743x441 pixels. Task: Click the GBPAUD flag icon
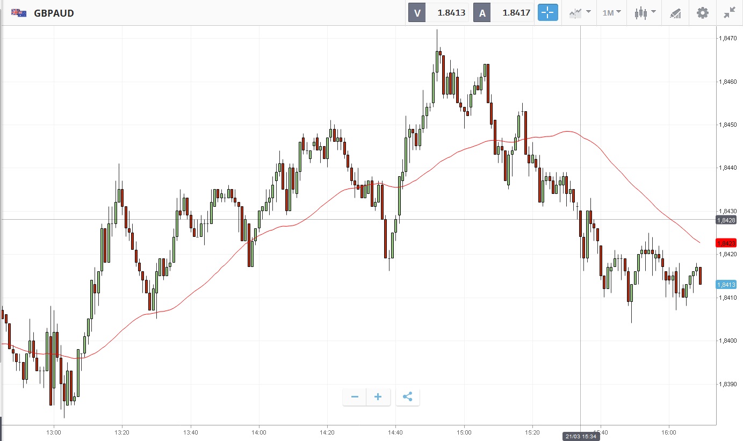coord(19,13)
